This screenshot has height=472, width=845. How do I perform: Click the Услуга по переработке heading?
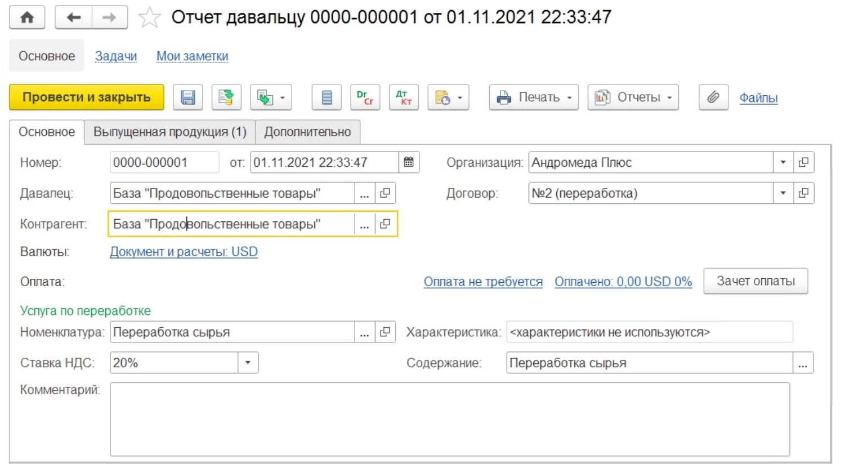[86, 311]
